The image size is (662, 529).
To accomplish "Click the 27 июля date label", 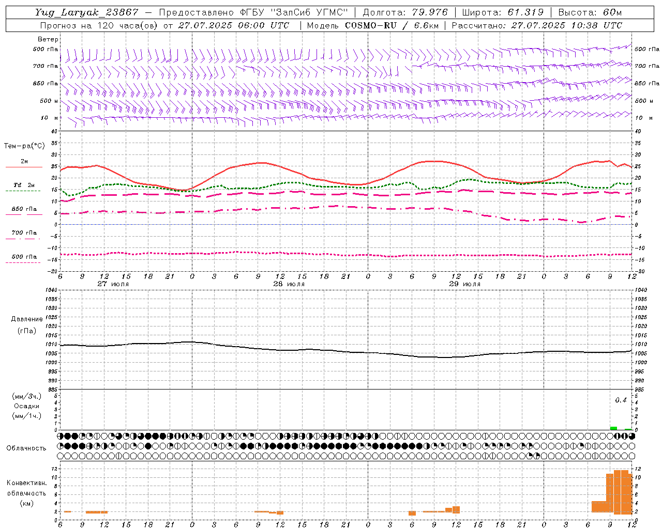I will click(113, 284).
